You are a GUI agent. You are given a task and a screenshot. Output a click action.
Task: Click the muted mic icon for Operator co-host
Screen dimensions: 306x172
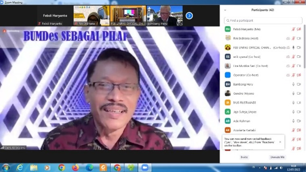tap(294, 75)
